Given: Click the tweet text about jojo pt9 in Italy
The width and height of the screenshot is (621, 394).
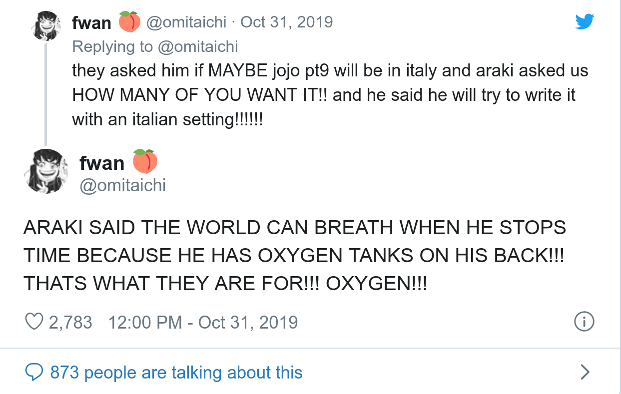Looking at the screenshot, I should 330,95.
